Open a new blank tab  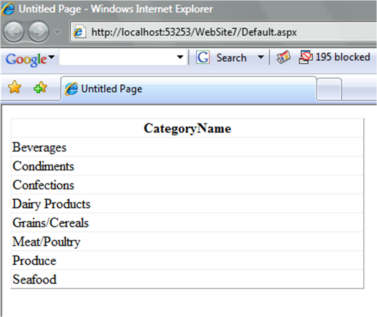coord(329,89)
